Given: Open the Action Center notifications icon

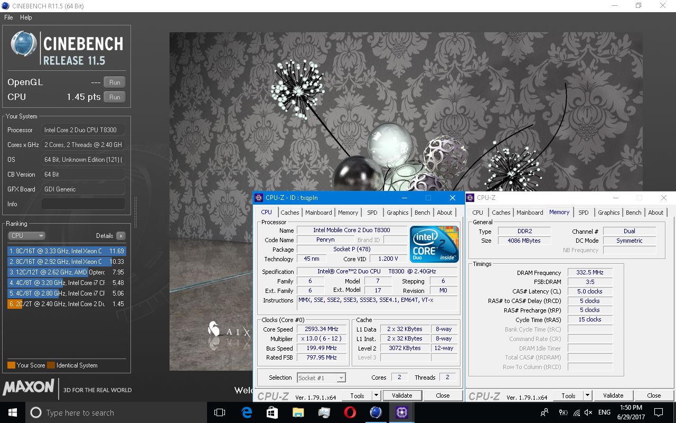Looking at the screenshot, I should click(659, 412).
